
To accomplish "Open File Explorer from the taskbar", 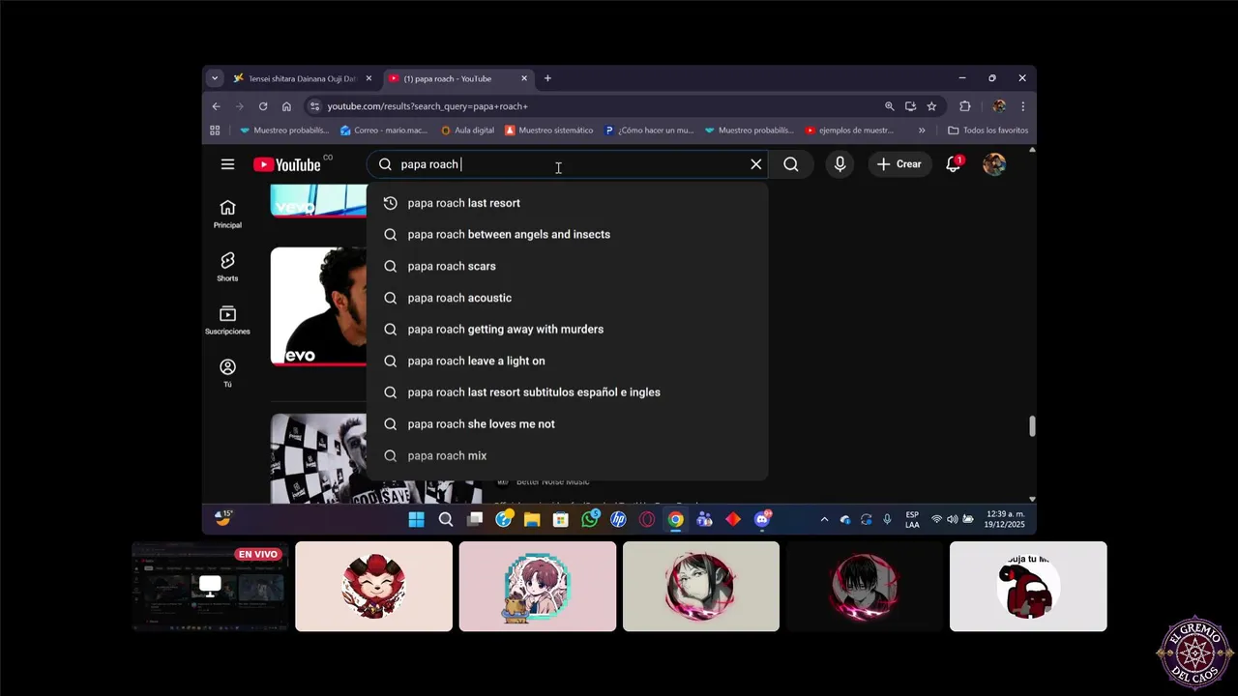I will [532, 520].
